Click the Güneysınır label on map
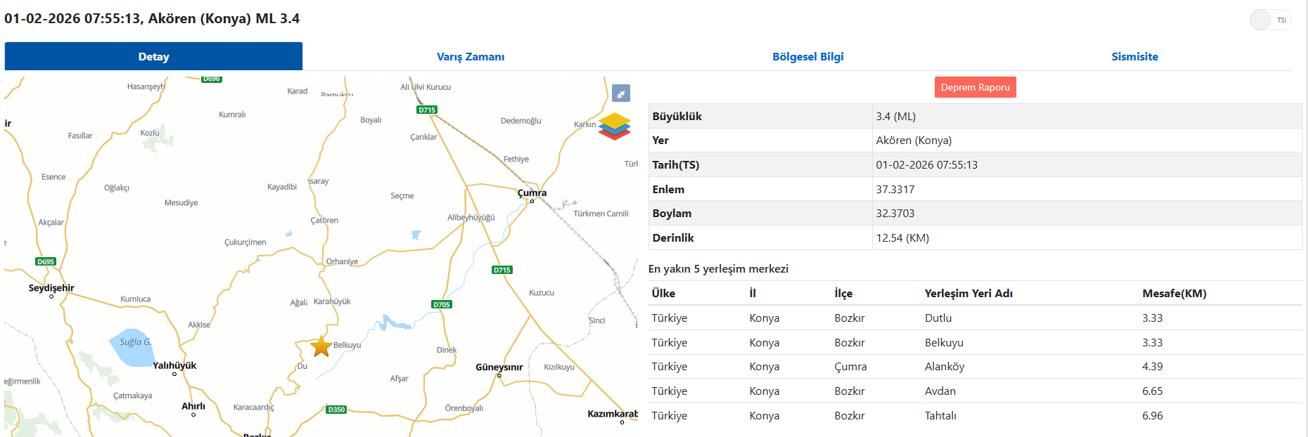The width and height of the screenshot is (1309, 437). click(499, 367)
